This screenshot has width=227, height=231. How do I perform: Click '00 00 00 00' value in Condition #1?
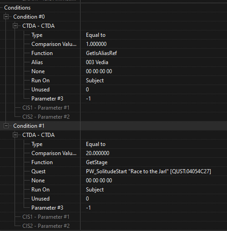(x=99, y=181)
